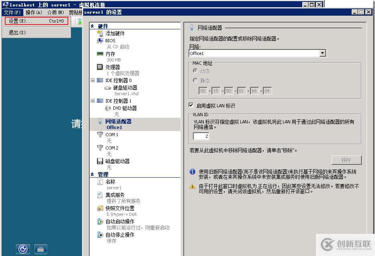This screenshot has width=375, height=256.
Task: Select the 网络适配器 Office1 tree item
Action: (135, 124)
